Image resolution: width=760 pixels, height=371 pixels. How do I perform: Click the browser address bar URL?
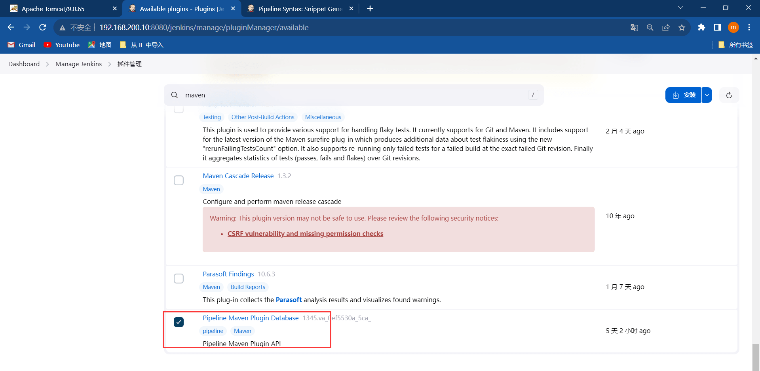[x=204, y=27]
